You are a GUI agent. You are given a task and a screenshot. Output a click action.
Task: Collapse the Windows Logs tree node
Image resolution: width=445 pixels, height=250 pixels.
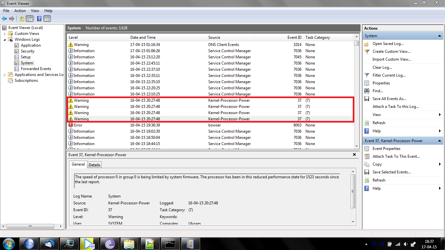pyautogui.click(x=5, y=39)
